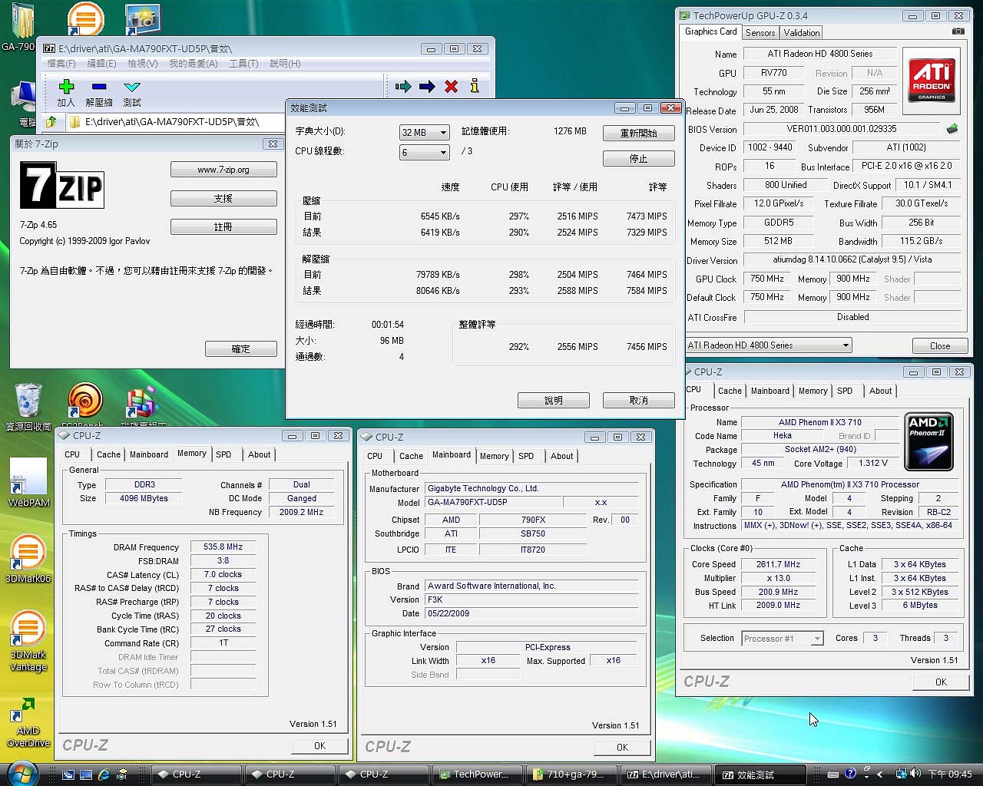Click the Model field GA-MA790FXT-UD5P
Viewport: 983px width, 786px height.
[493, 502]
